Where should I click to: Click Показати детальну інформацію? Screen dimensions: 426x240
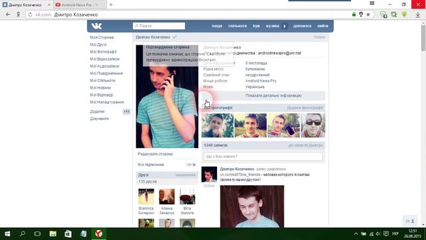pyautogui.click(x=274, y=95)
